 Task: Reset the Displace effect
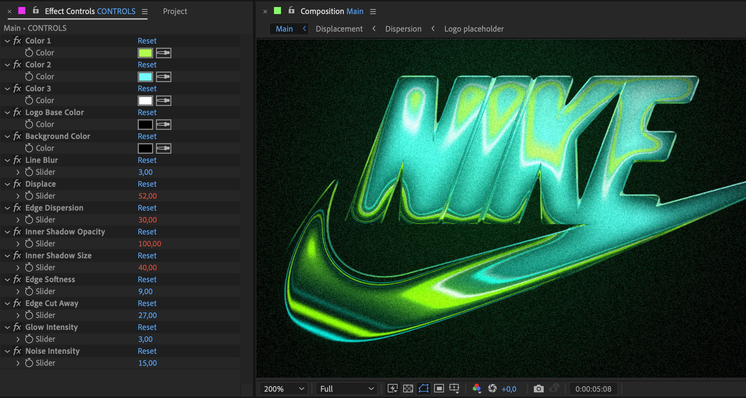click(147, 184)
